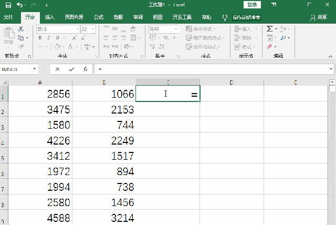
Task: Open the font size 22 dropdown
Action: [x=93, y=29]
